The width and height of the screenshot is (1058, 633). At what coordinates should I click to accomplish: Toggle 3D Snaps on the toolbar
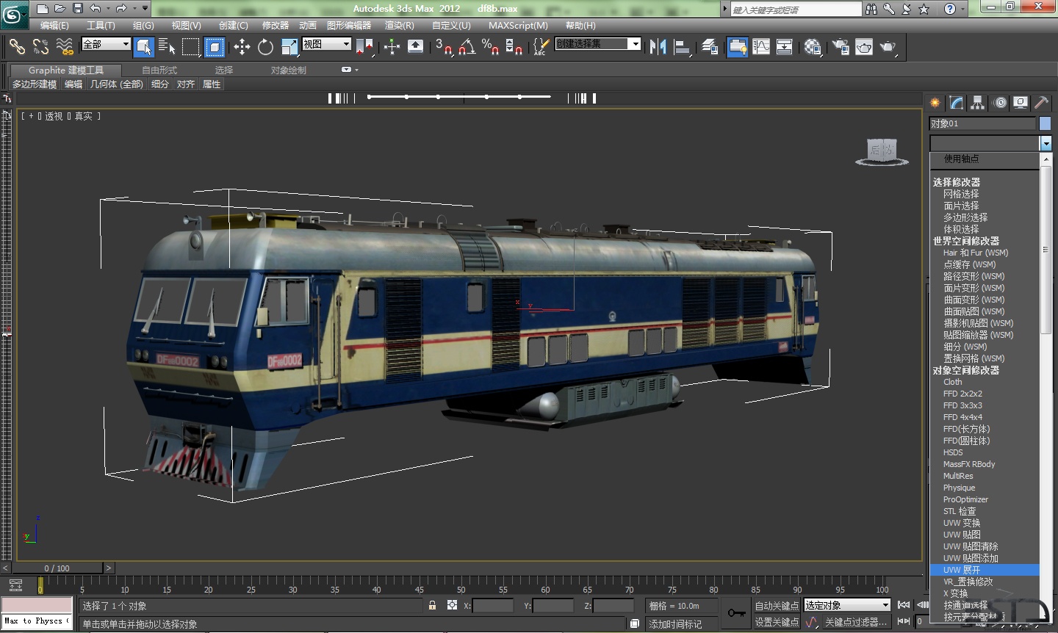click(443, 47)
